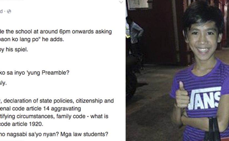
Task: Click the word "sly." in the post
Action: (x=3, y=83)
